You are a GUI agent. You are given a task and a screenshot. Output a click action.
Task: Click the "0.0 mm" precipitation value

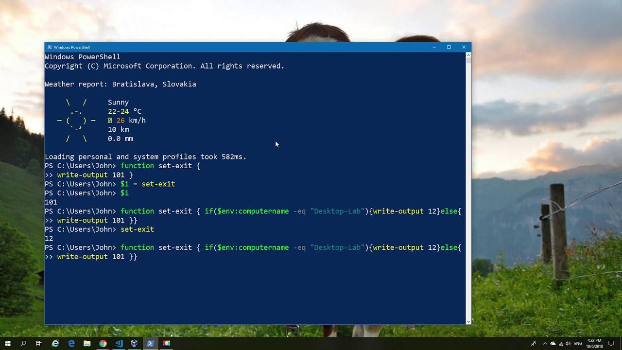pyautogui.click(x=121, y=139)
